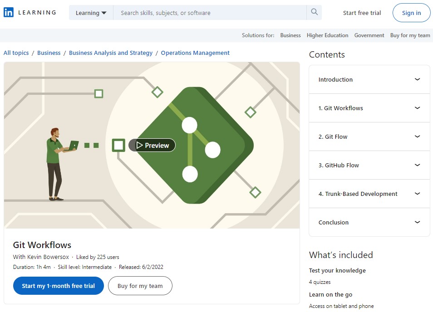Click the Liked by 225 users text
This screenshot has height=312, width=433.
pyautogui.click(x=98, y=257)
